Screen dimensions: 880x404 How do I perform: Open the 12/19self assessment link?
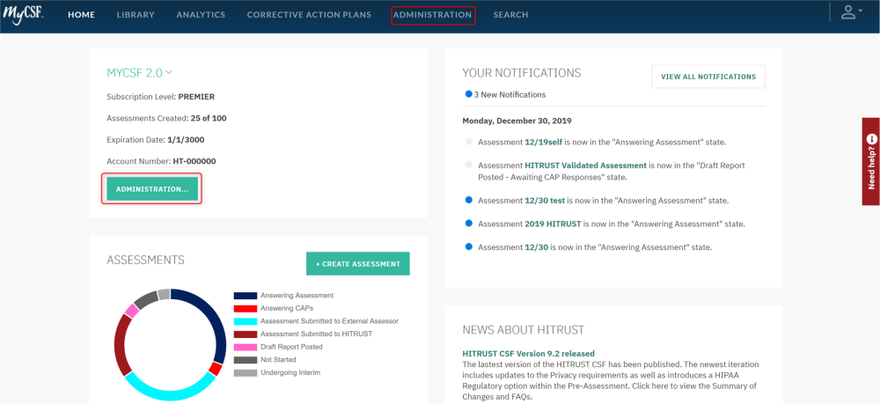point(543,142)
